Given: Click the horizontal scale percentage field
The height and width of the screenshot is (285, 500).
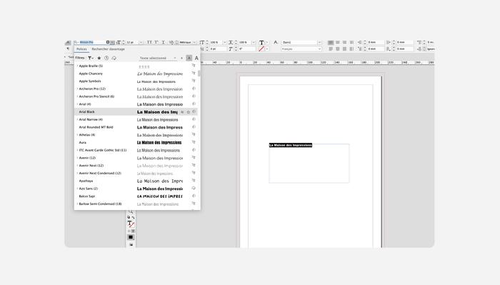Looking at the screenshot, I should (x=244, y=42).
